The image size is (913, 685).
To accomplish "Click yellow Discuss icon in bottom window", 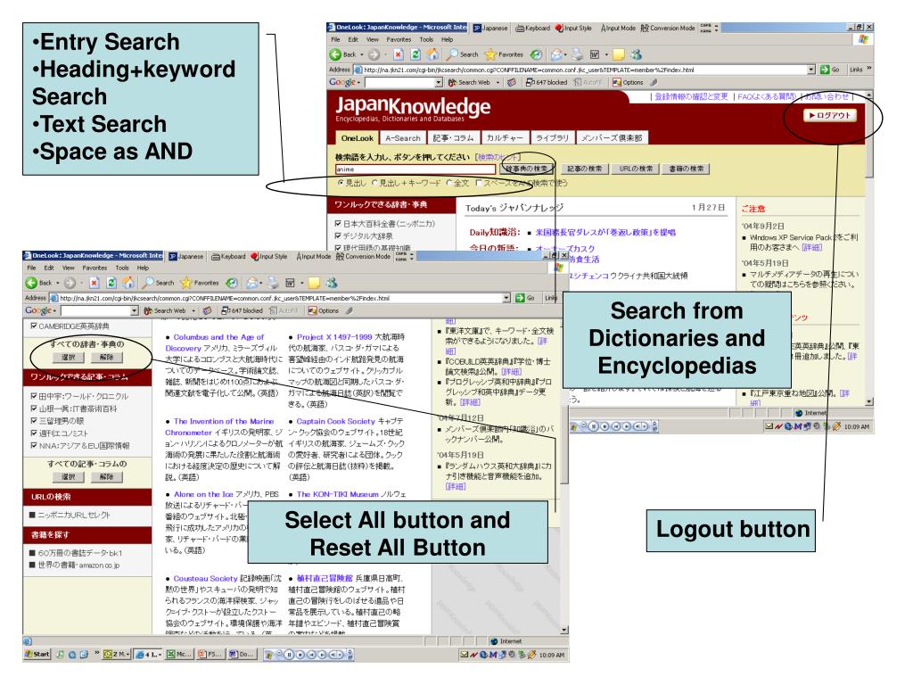I will click(315, 283).
